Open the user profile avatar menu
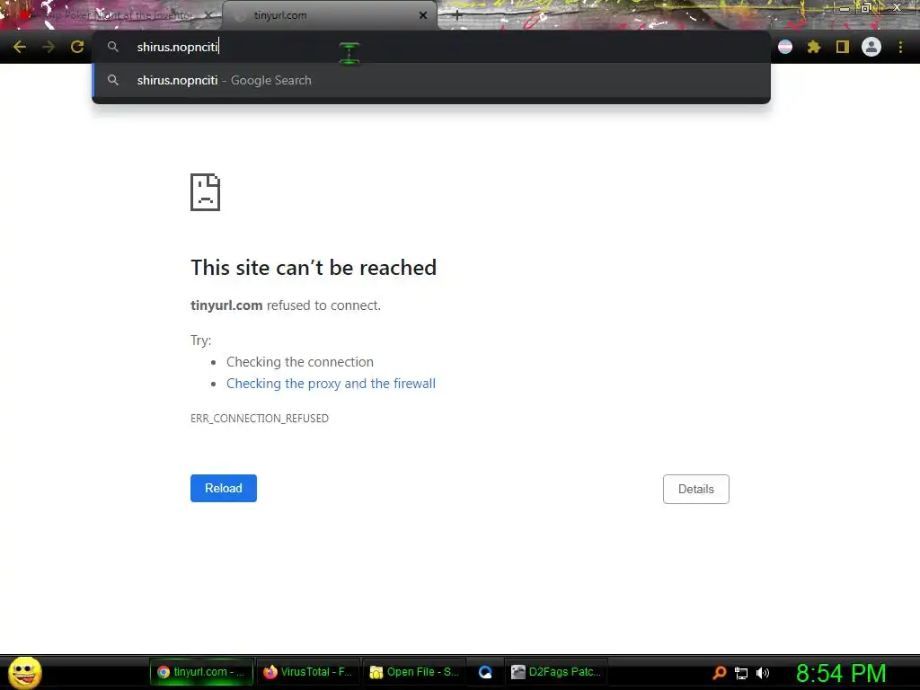Image resolution: width=920 pixels, height=690 pixels. coord(871,47)
